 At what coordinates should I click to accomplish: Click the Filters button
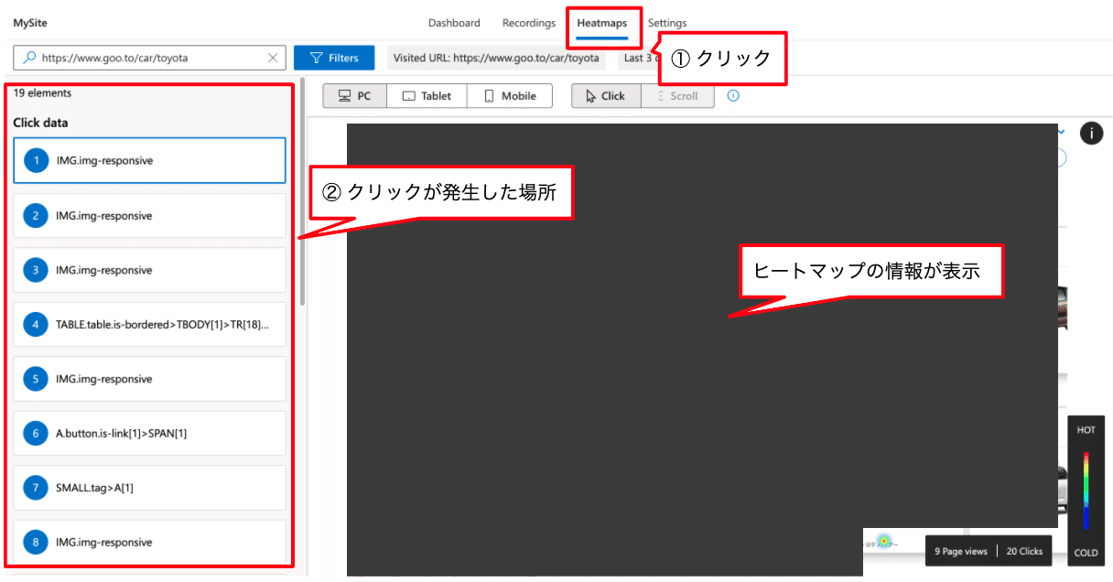click(x=334, y=58)
